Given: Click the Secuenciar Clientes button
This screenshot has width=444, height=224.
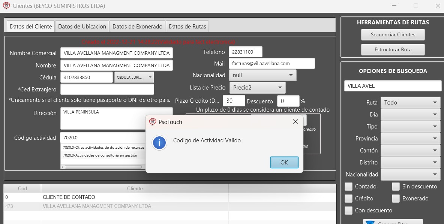Looking at the screenshot, I should (x=393, y=34).
